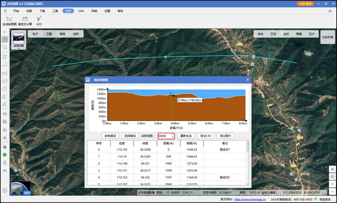Viewport: 337px width, 203px height.
Task: Open the www.rivermap.cn website link
Action: [x=250, y=199]
